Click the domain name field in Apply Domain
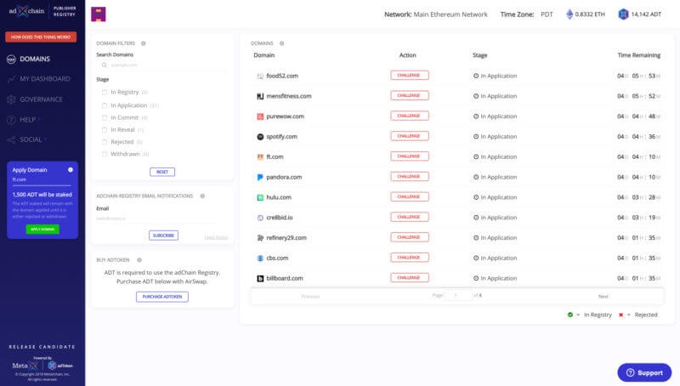This screenshot has width=680, height=386. pyautogui.click(x=42, y=179)
